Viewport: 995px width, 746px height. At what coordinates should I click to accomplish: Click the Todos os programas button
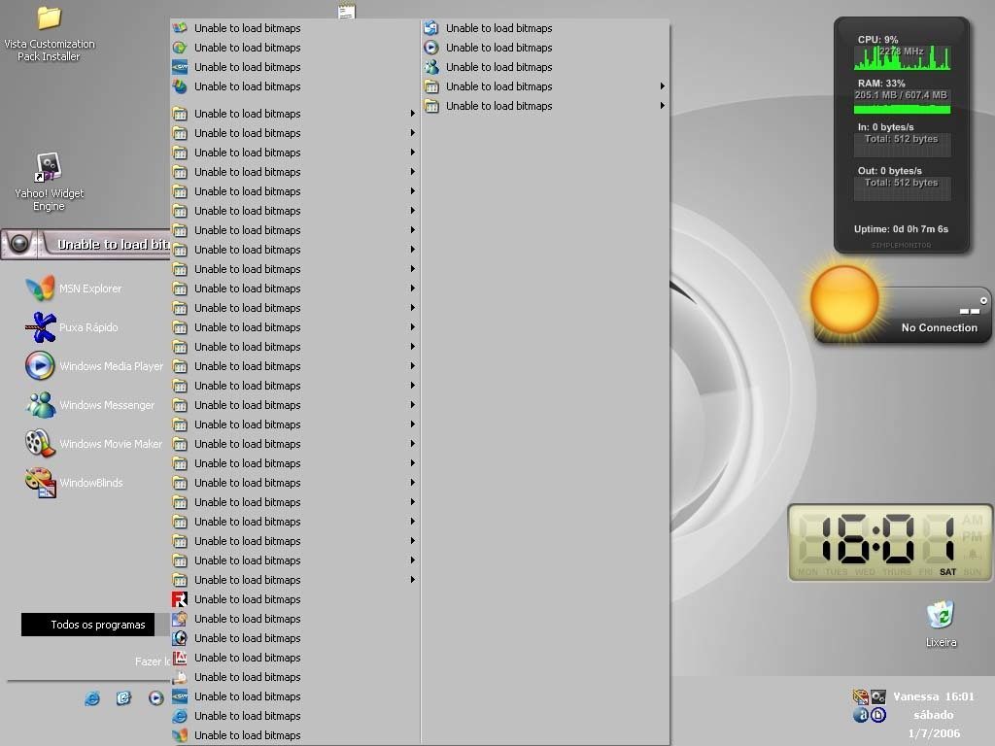click(87, 625)
